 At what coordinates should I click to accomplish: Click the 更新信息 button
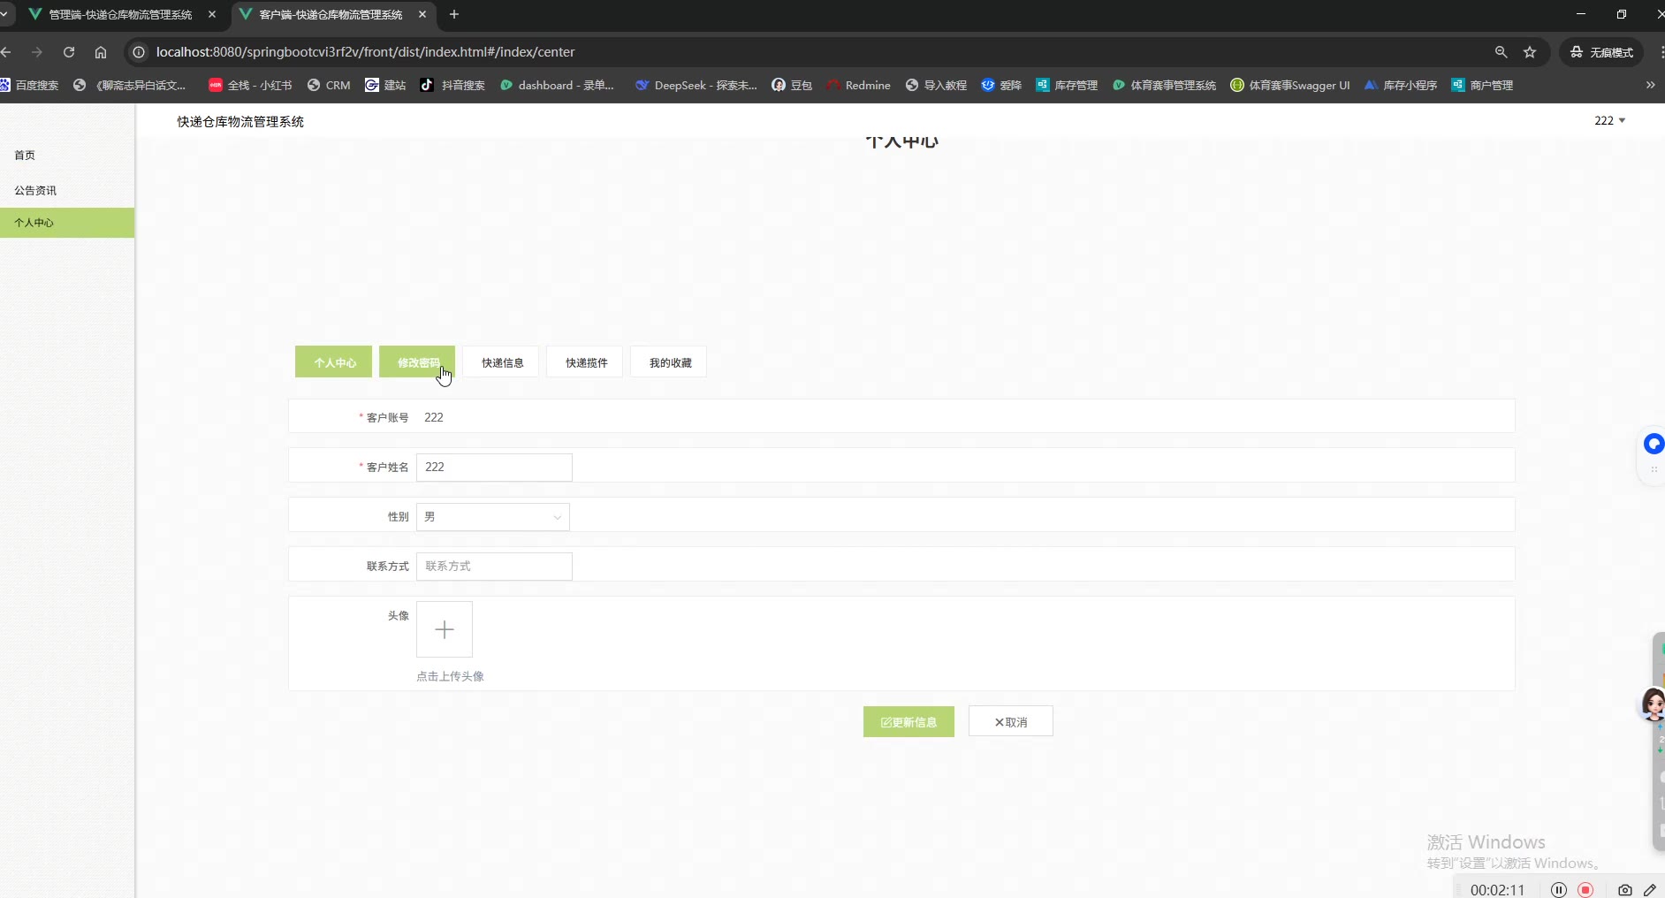[x=909, y=722]
